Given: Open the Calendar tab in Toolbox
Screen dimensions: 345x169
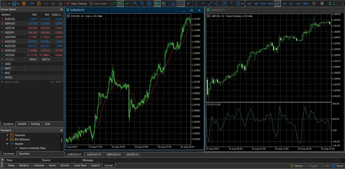Looking at the screenshot, I should point(39,165).
